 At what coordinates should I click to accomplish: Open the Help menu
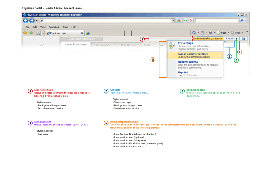pyautogui.click(x=74, y=27)
